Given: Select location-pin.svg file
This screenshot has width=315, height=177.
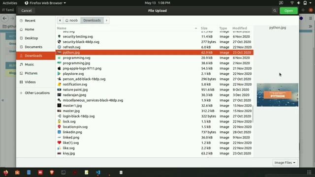Looking at the screenshot, I should pos(154,127).
